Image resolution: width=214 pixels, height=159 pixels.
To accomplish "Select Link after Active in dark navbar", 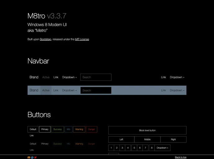I will point(56,77).
